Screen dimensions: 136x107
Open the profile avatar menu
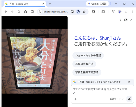[x=120, y=12]
